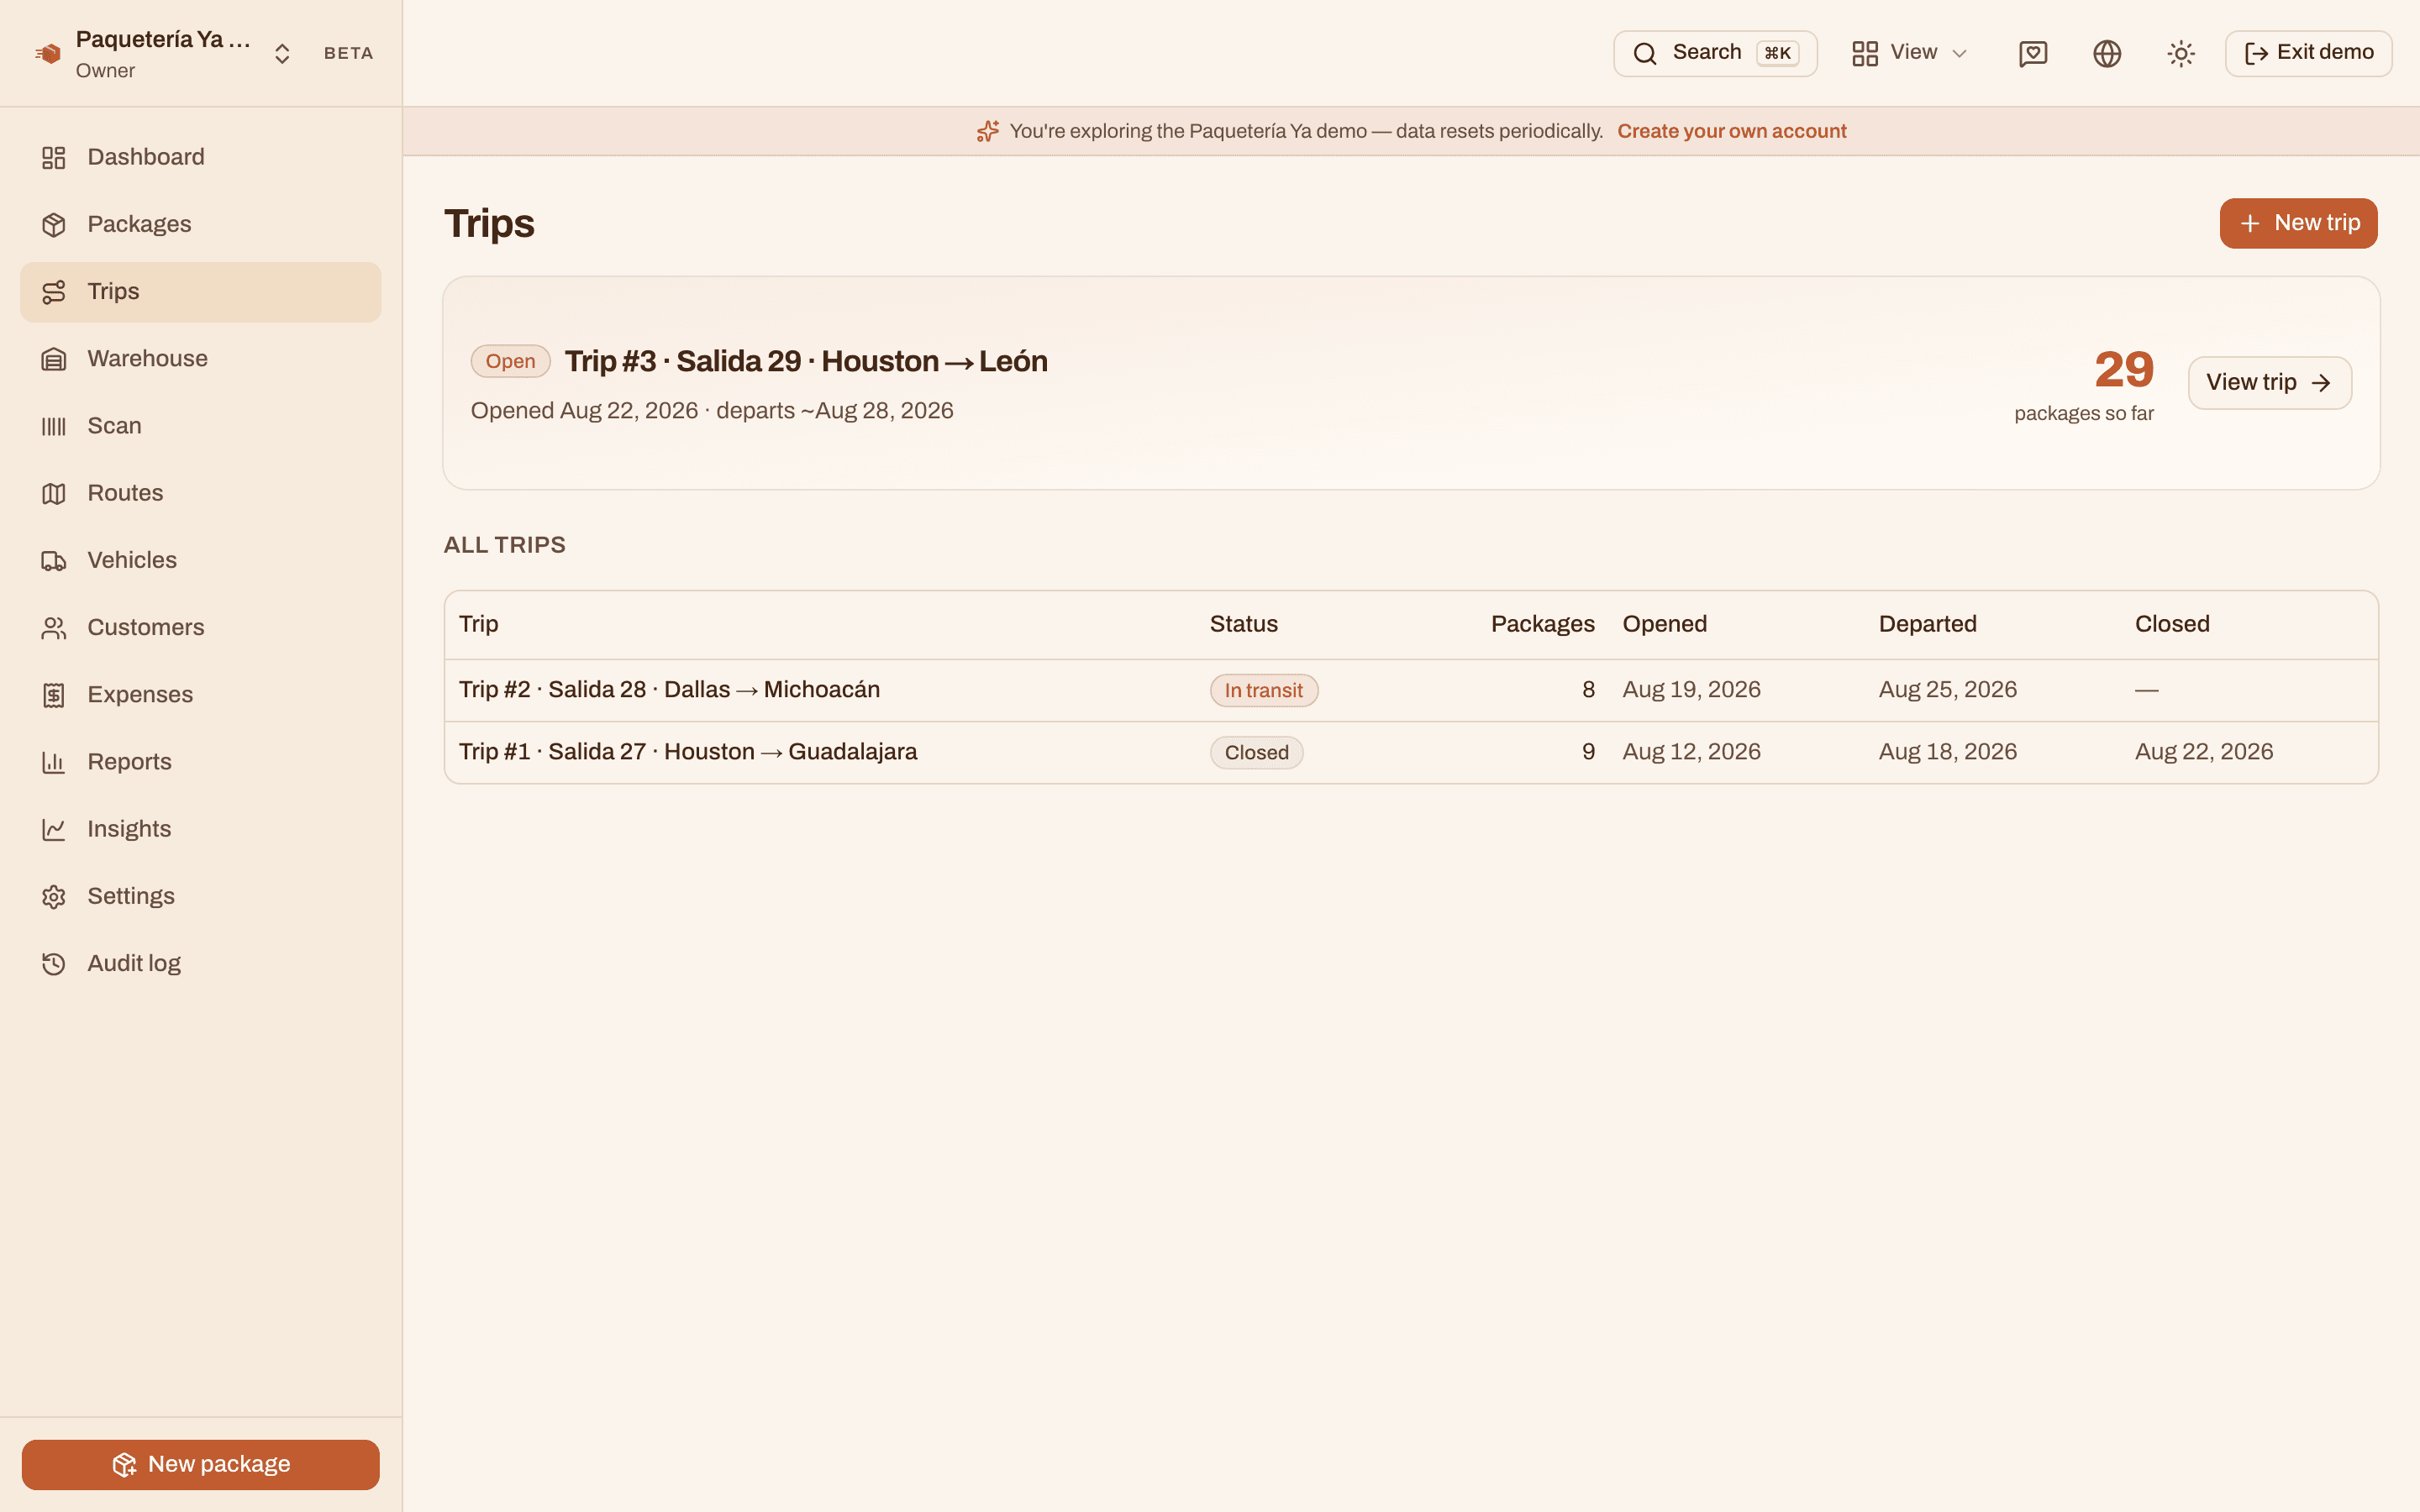This screenshot has height=1512, width=2420.
Task: Open the Insights page
Action: click(200, 829)
